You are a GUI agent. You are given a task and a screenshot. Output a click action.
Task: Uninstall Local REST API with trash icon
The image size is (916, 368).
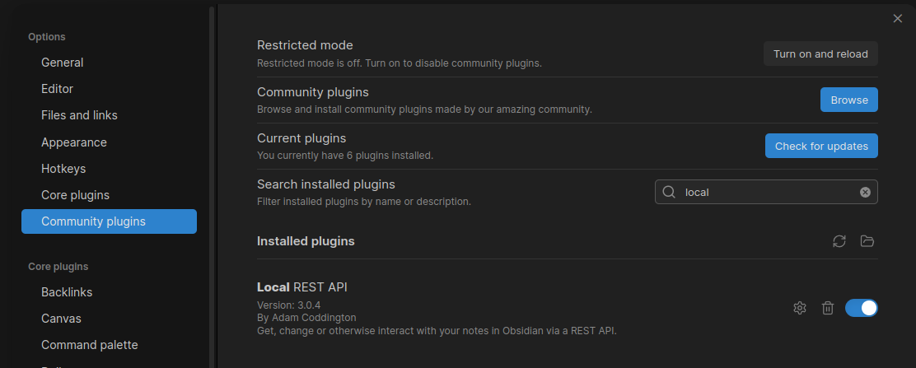(828, 308)
